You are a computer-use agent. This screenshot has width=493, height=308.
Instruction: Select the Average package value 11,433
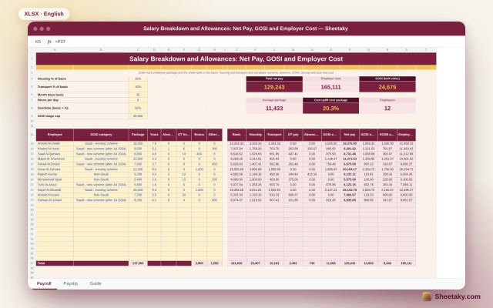tap(274, 108)
